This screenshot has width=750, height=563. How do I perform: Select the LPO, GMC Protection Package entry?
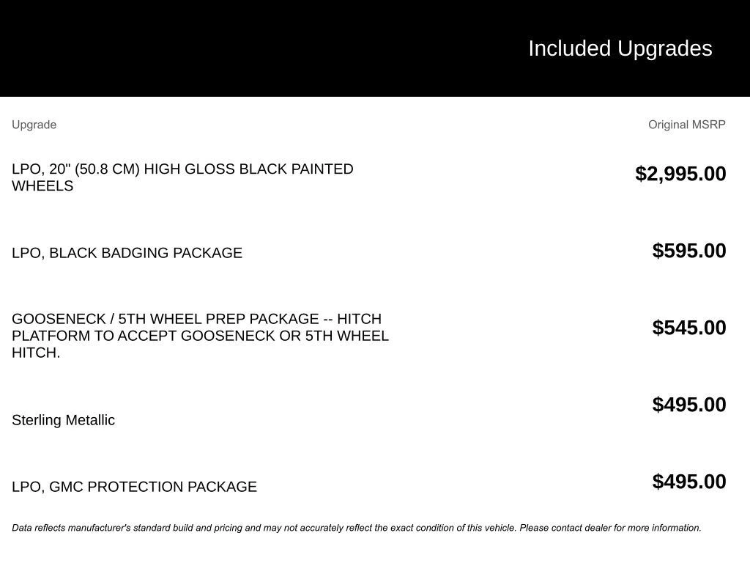[134, 487]
